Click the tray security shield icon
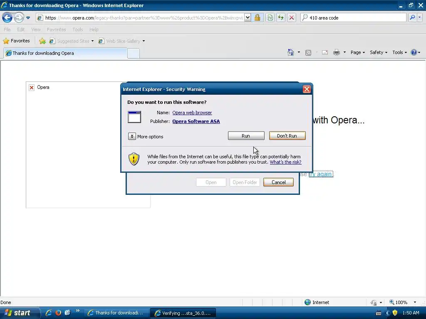The height and width of the screenshot is (319, 426). (x=395, y=313)
